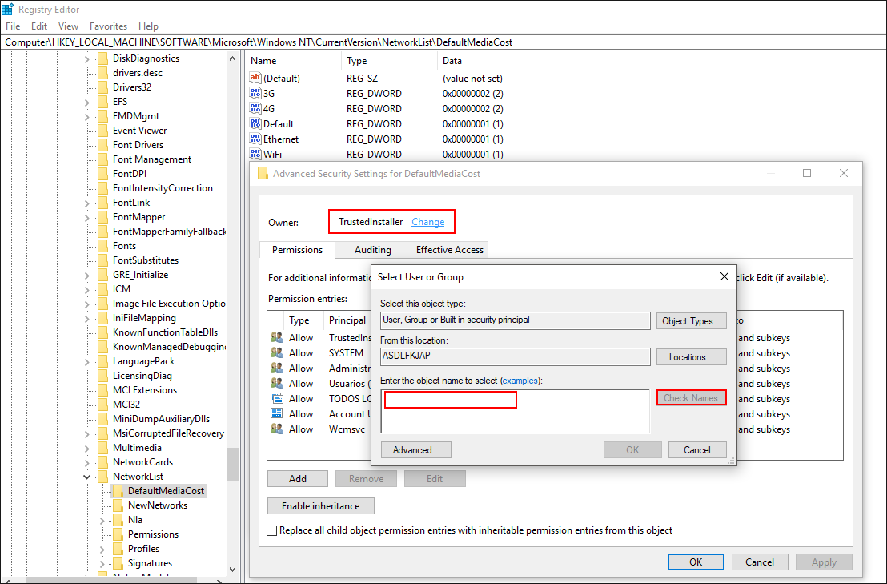Screen dimensions: 887x584
Task: Click the DefaultMediaCost folder icon in tree
Action: [x=118, y=490]
